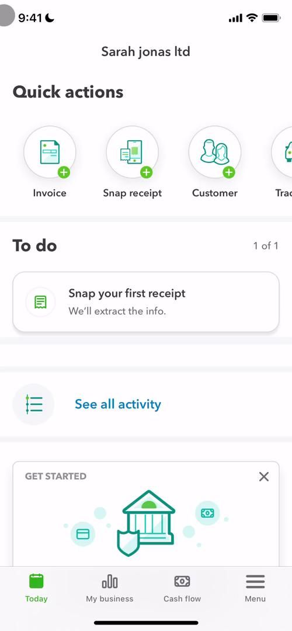Screen dimensions: 292x631
Task: Tap the Sarah jonas ltd company name
Action: pos(145,51)
